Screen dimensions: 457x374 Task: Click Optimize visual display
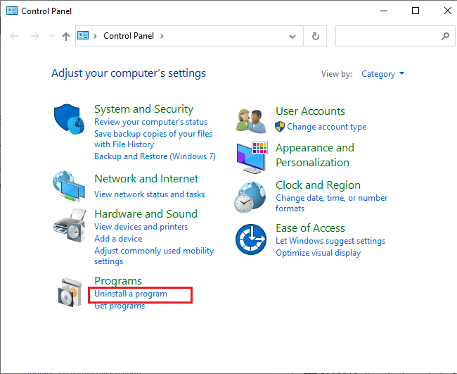[318, 253]
